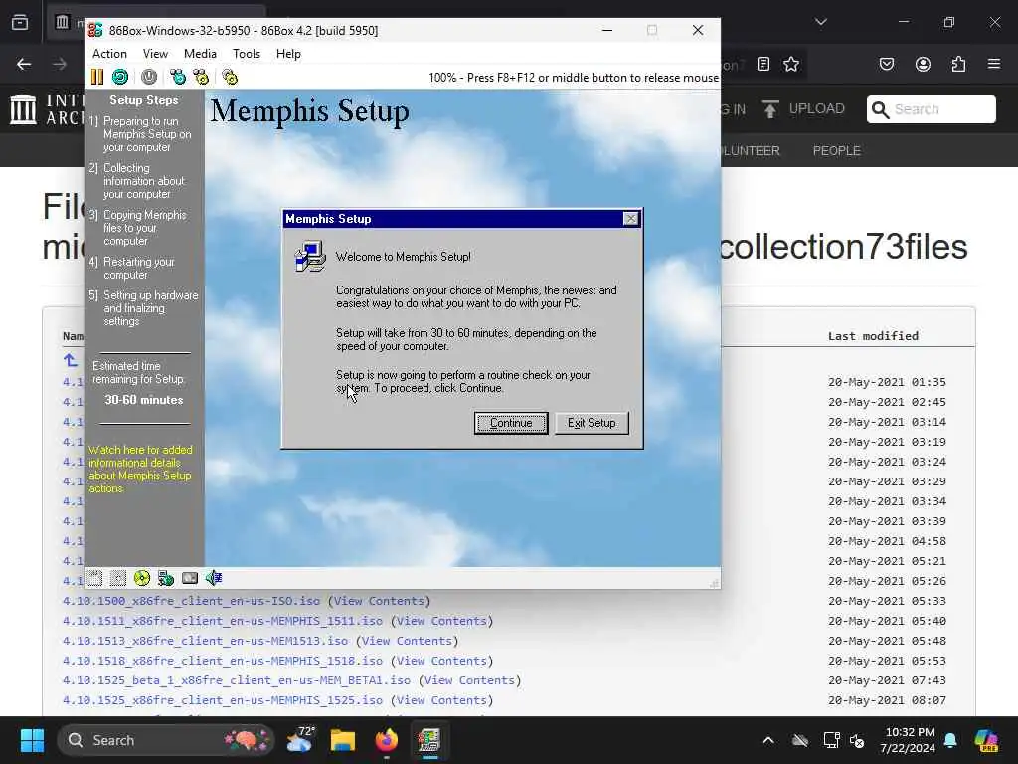Toggle reader view in Firefox address bar

point(763,64)
